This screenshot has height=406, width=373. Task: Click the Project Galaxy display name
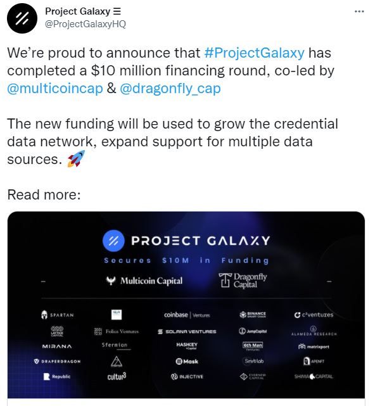click(83, 11)
